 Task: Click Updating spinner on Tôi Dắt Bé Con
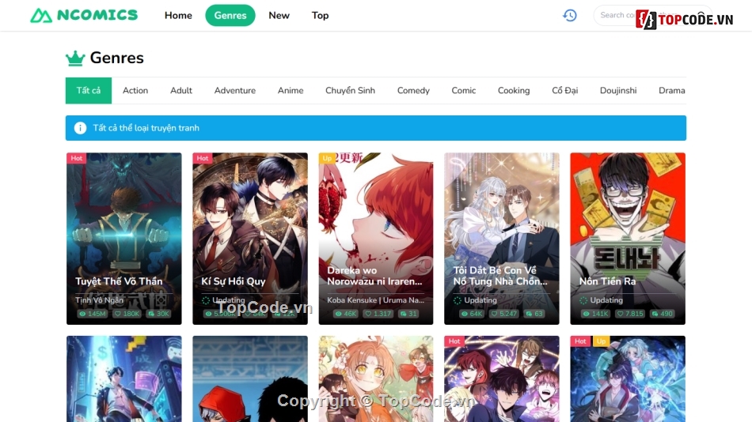coord(457,300)
